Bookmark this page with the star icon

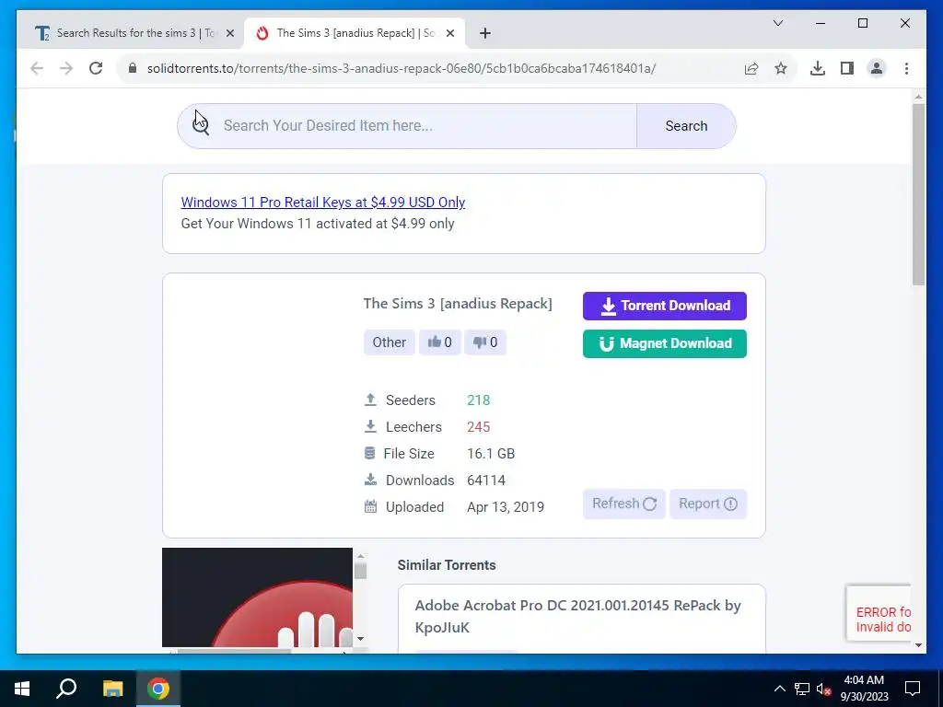(781, 68)
